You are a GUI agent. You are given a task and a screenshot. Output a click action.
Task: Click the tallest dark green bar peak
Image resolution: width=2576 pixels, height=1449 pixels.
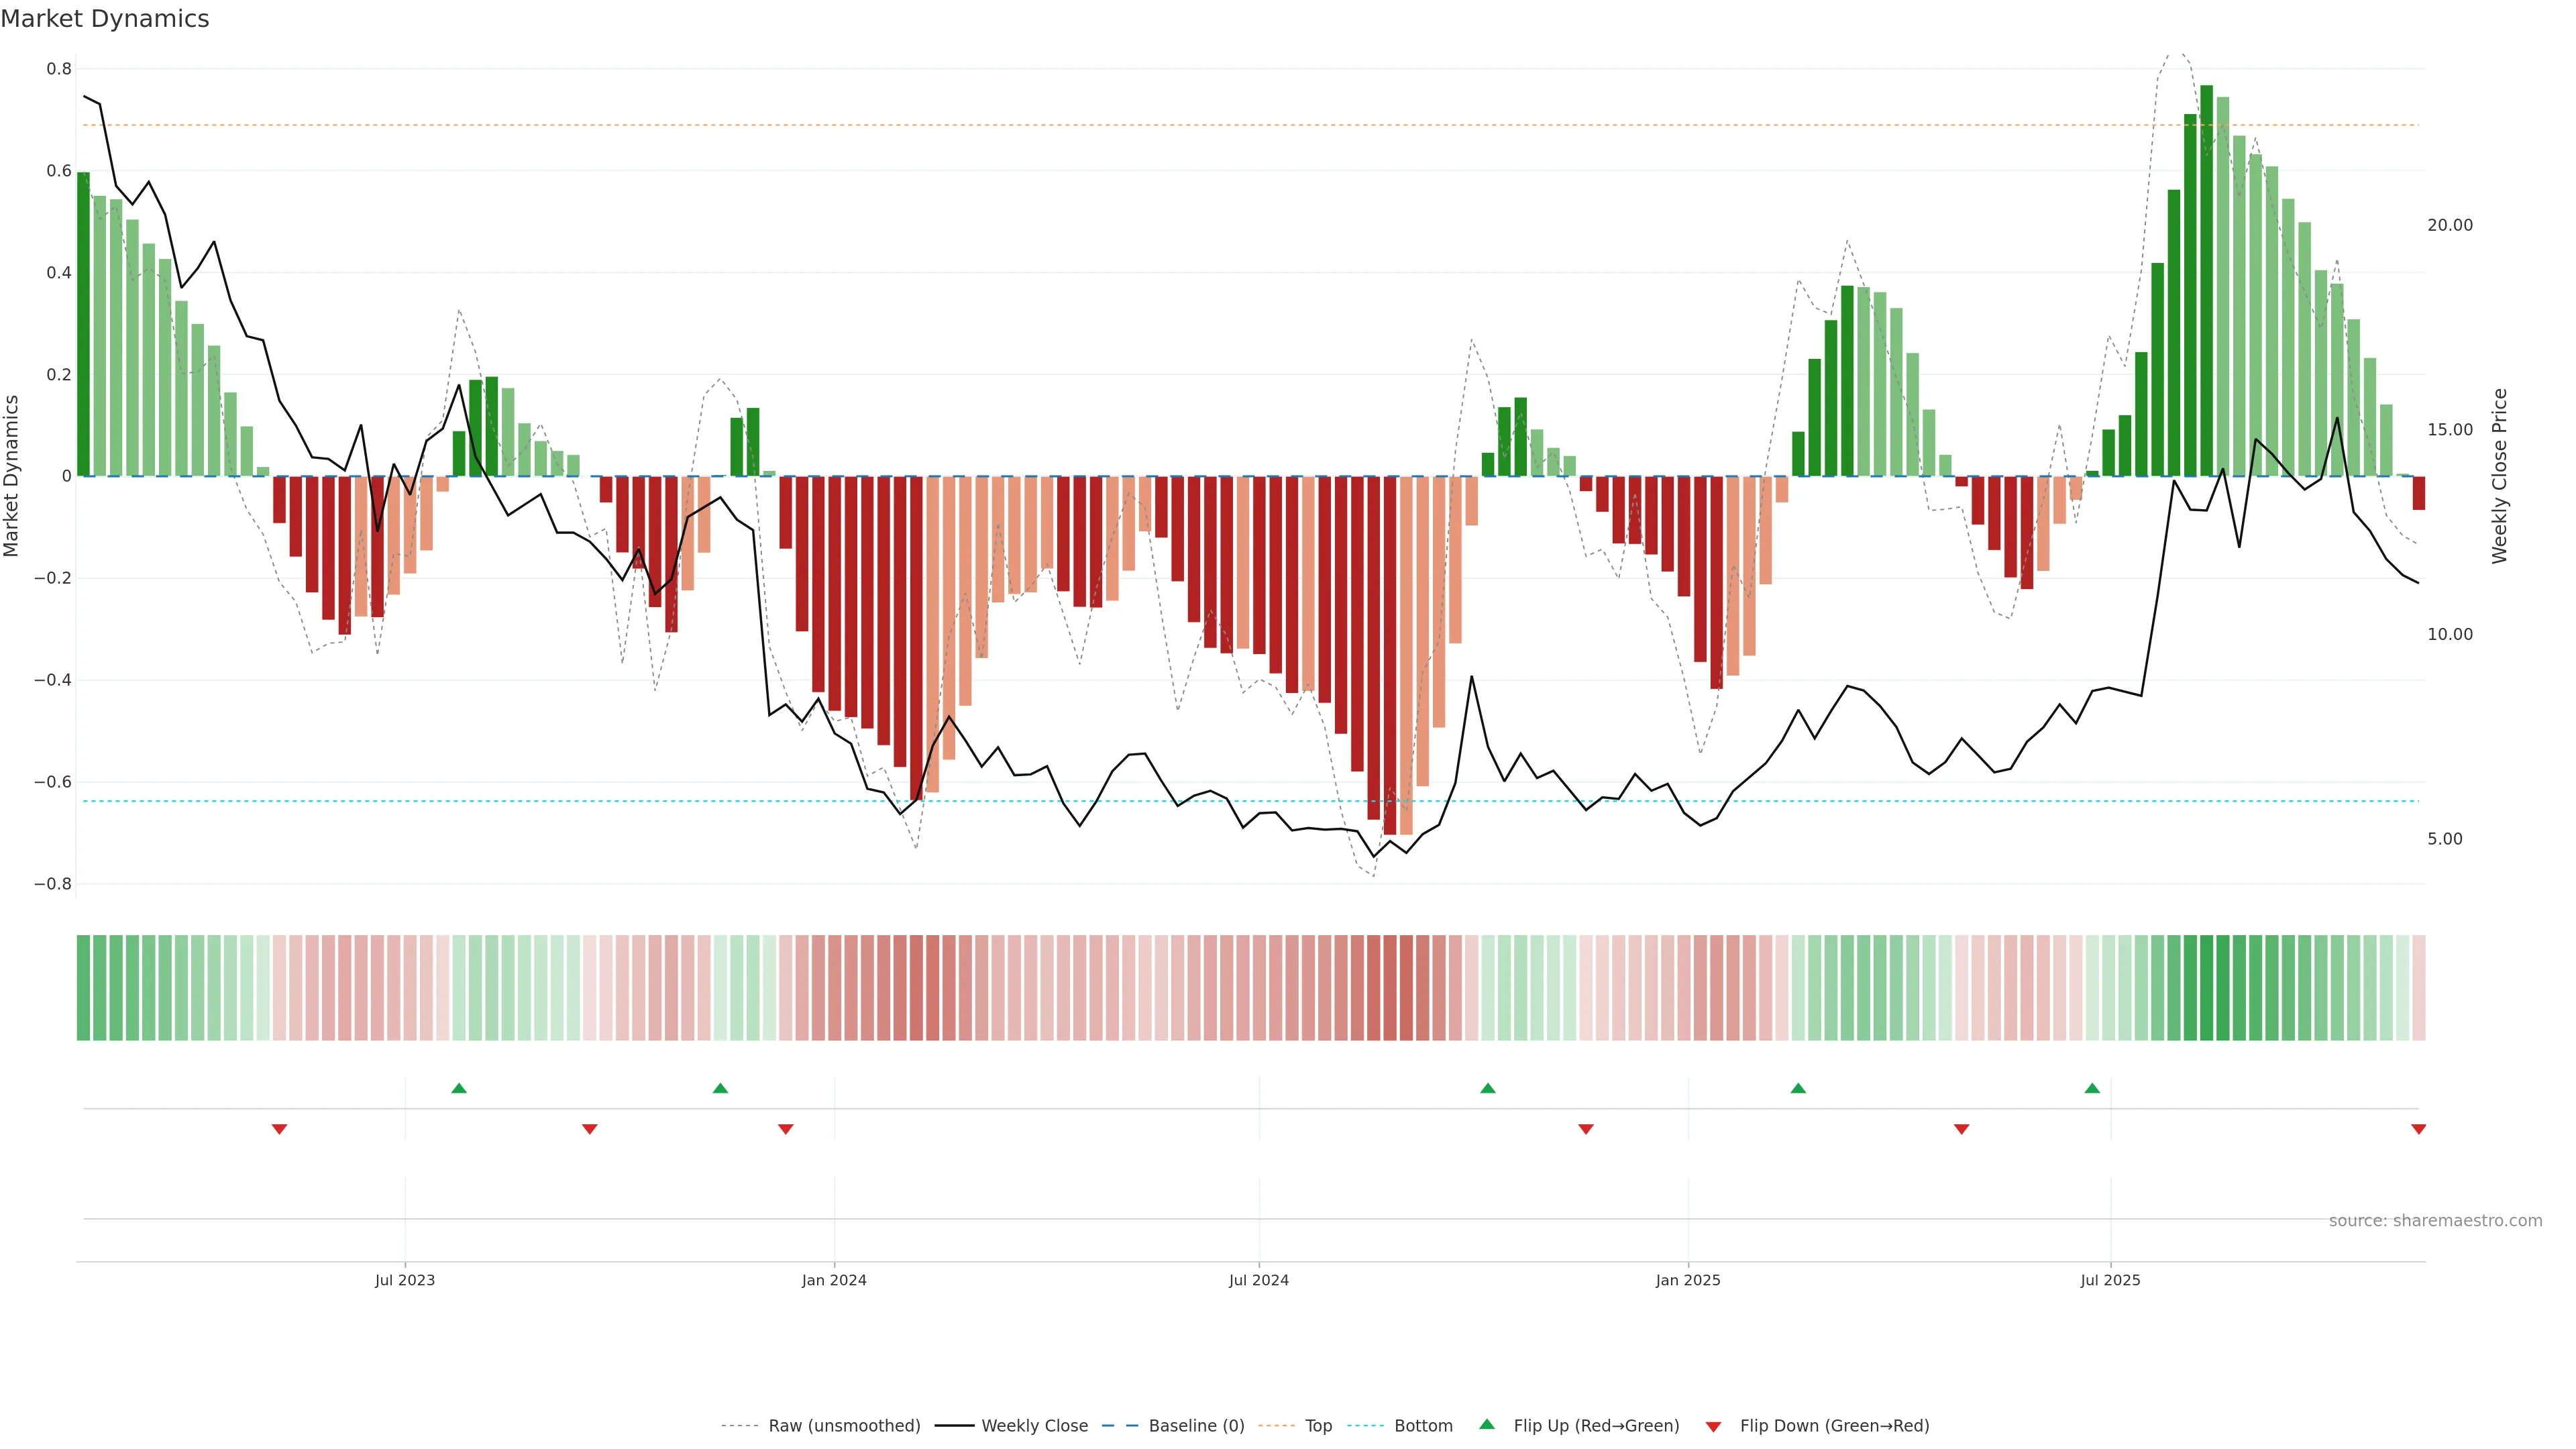(x=2206, y=90)
